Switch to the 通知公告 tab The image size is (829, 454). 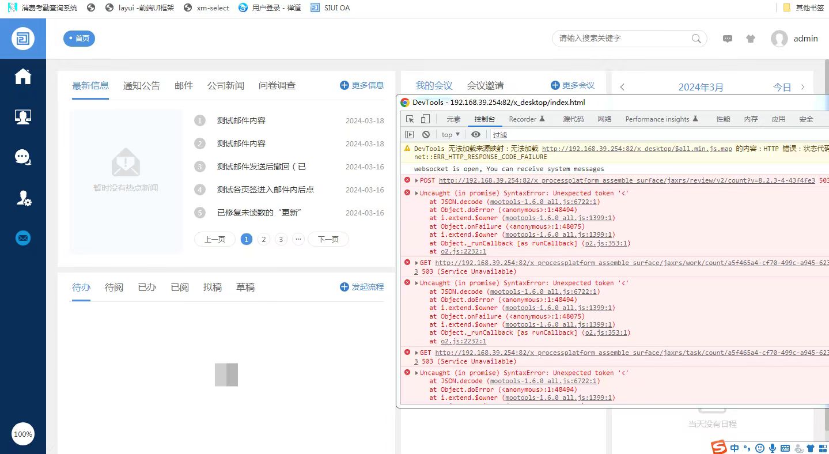click(142, 86)
